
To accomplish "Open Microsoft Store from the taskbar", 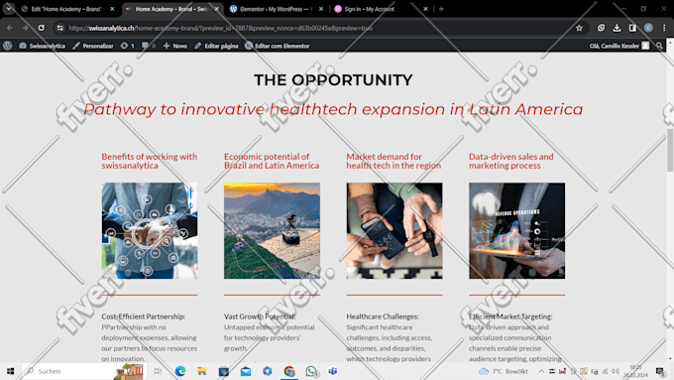I will pyautogui.click(x=224, y=371).
